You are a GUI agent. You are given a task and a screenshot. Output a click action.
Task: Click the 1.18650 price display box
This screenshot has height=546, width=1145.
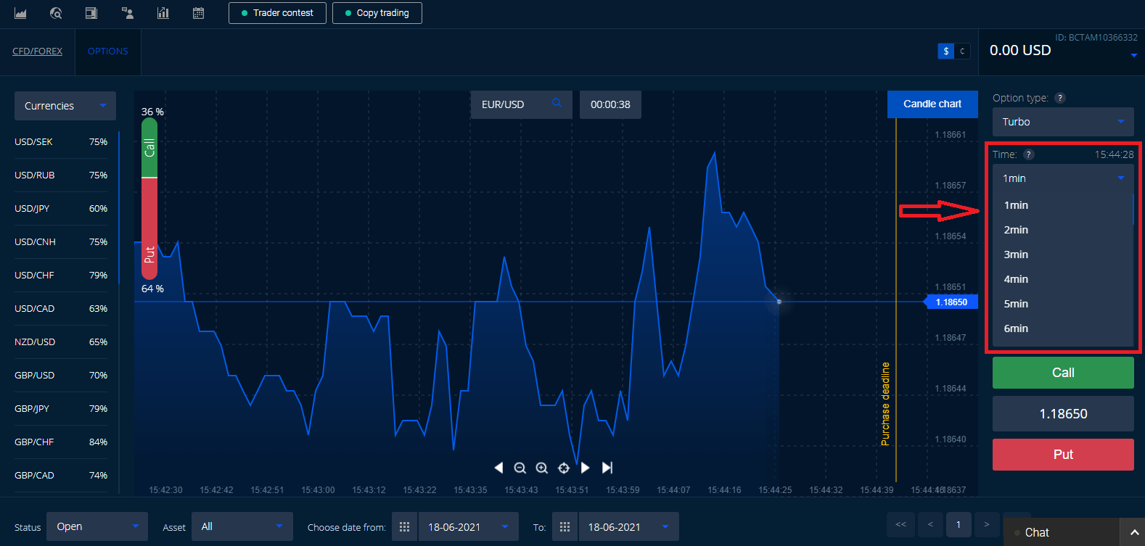(x=1063, y=414)
